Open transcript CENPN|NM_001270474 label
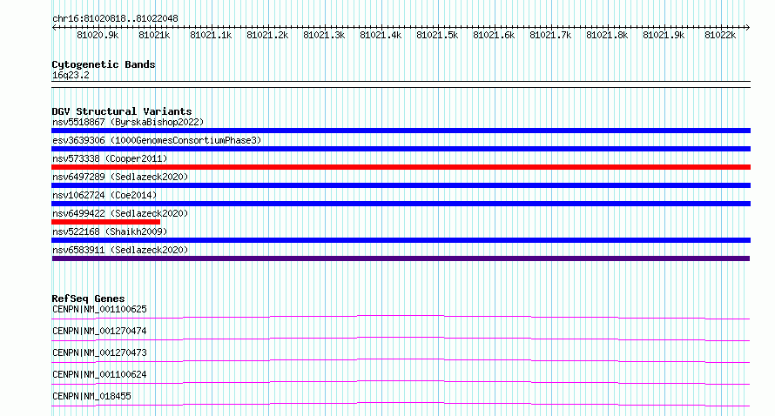Viewport: 775px width, 416px height. [x=99, y=331]
